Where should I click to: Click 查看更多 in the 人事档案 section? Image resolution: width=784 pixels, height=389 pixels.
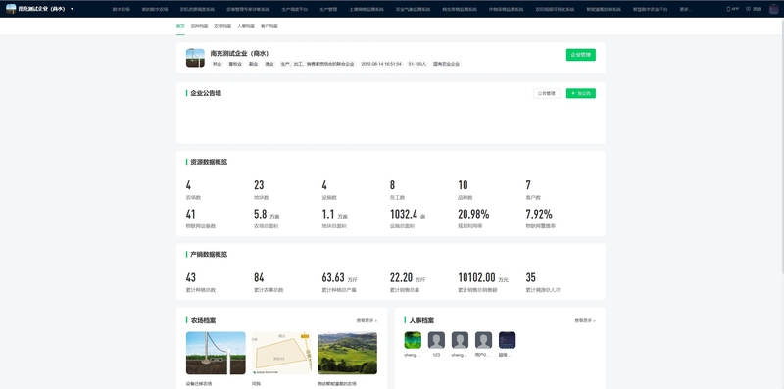pyautogui.click(x=585, y=320)
